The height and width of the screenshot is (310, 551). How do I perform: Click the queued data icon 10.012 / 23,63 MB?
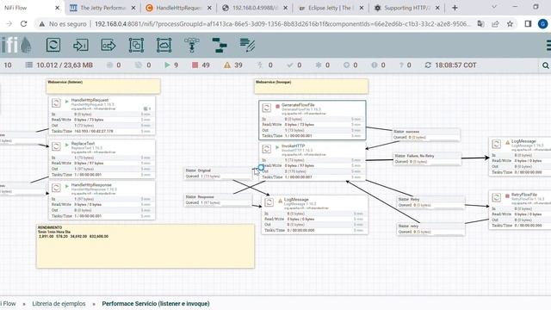click(29, 65)
